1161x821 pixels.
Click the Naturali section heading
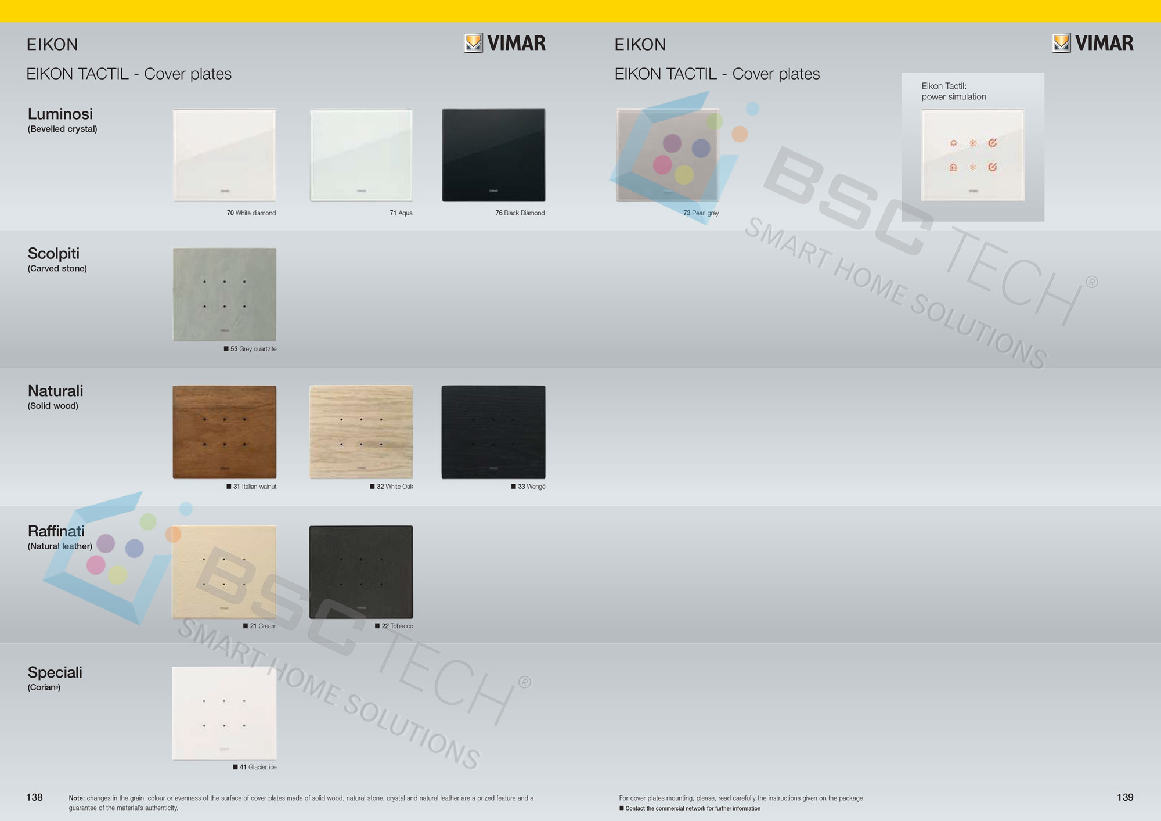click(x=56, y=391)
